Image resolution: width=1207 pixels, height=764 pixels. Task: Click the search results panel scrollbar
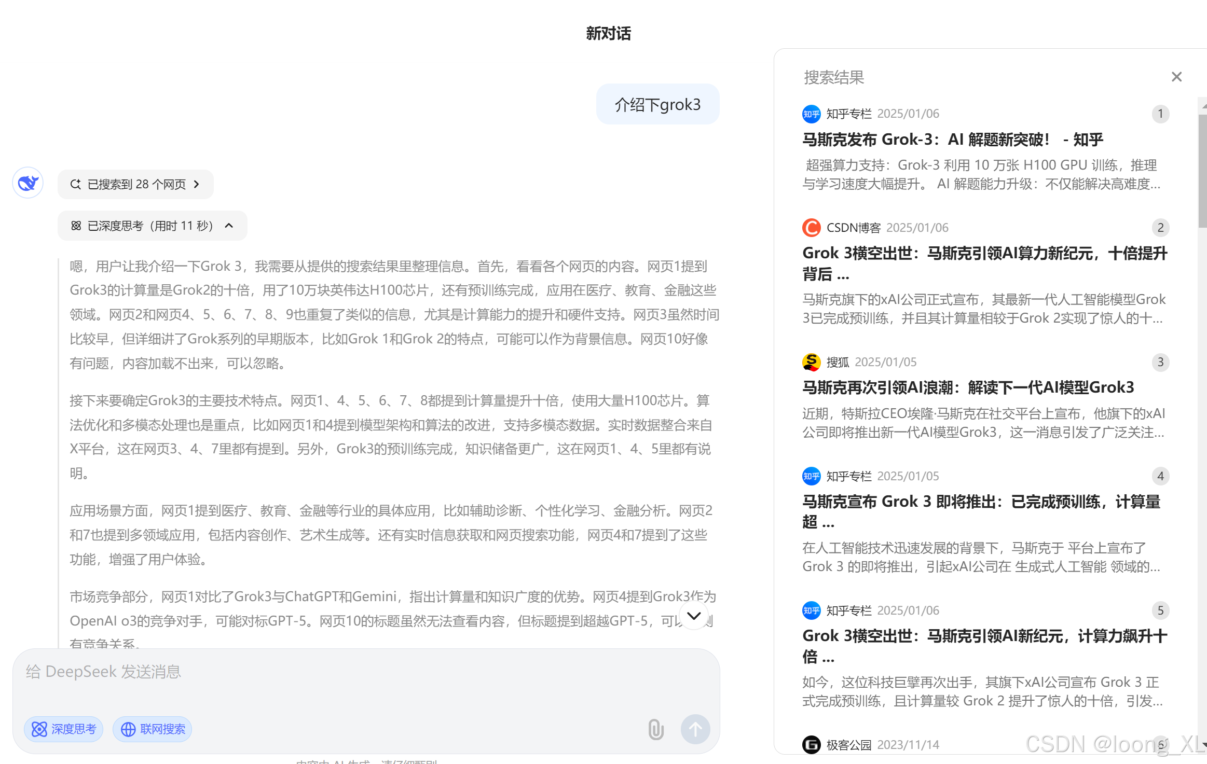(x=1202, y=171)
